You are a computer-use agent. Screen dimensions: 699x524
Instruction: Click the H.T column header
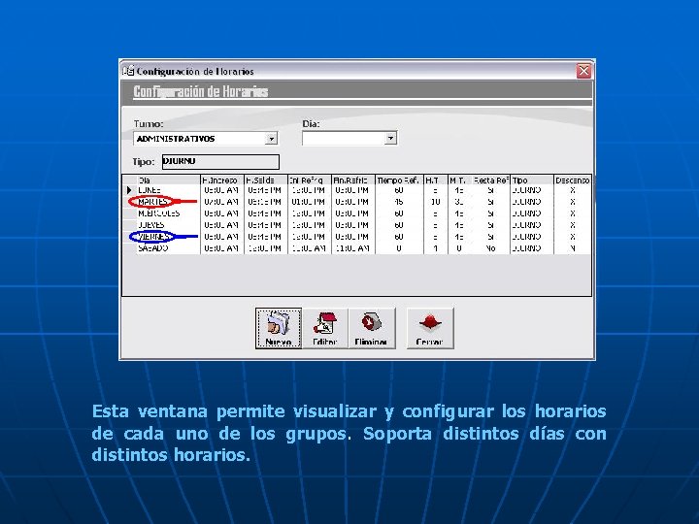click(436, 180)
